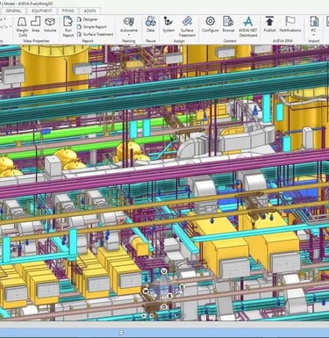
Task: Open the Configure context gear
Action: coord(211,25)
